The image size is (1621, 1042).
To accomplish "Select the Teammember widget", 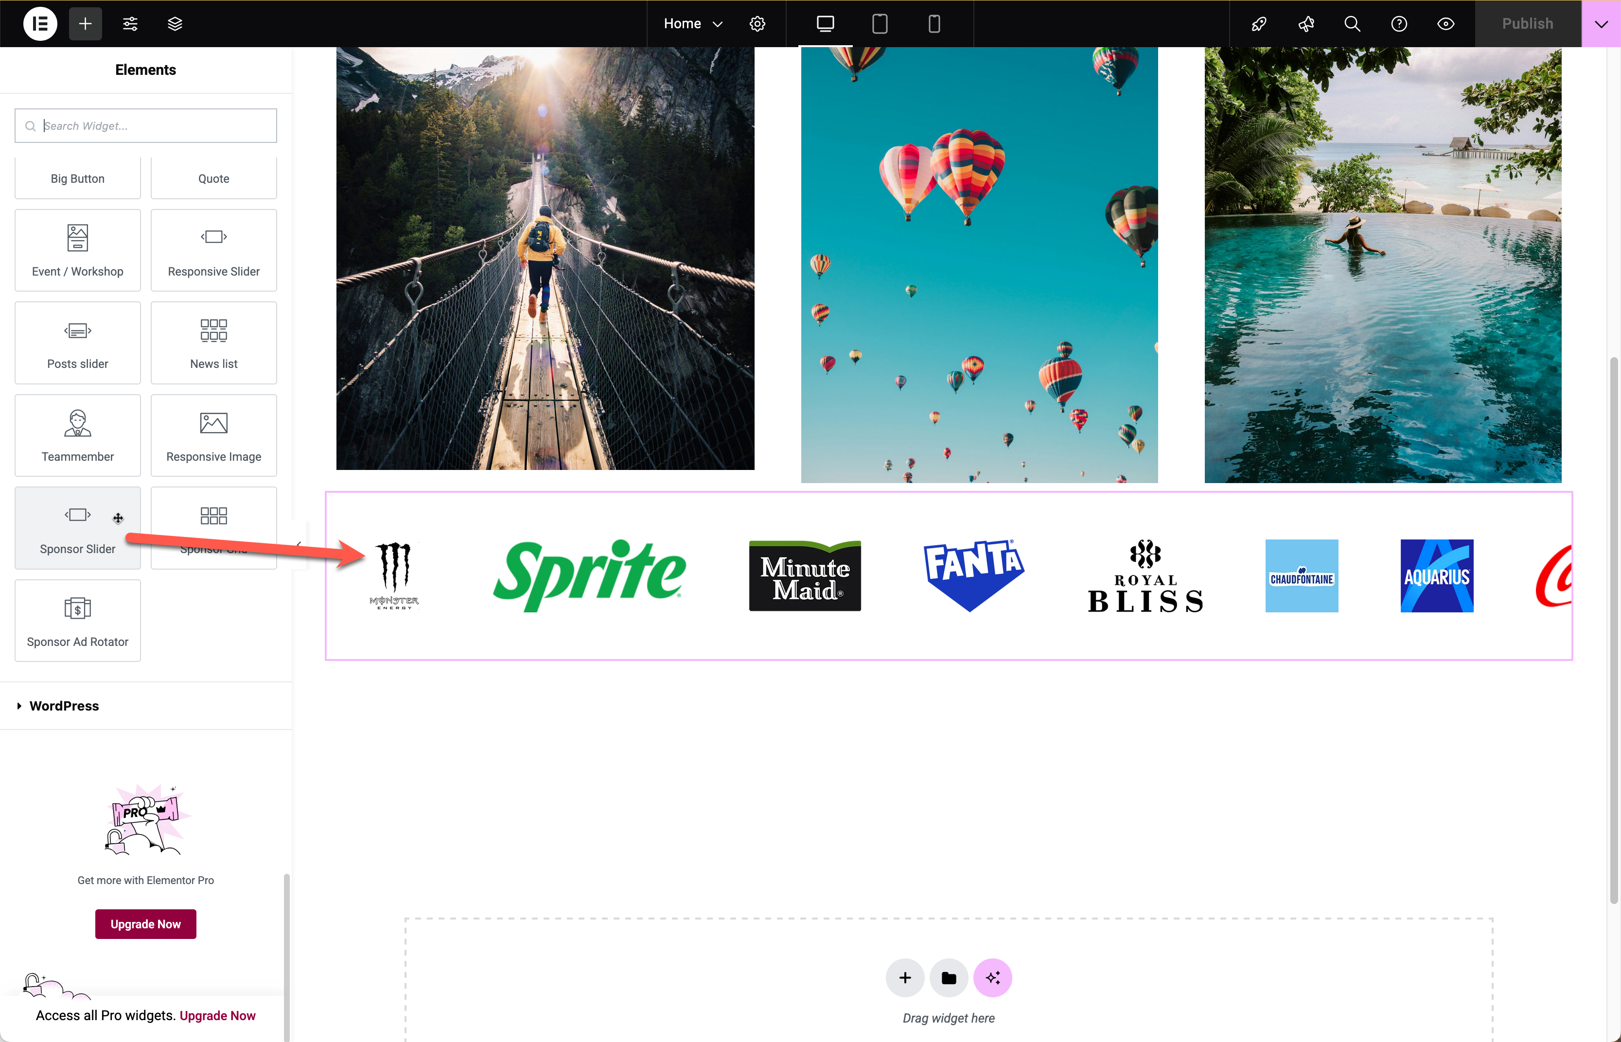I will pyautogui.click(x=78, y=435).
